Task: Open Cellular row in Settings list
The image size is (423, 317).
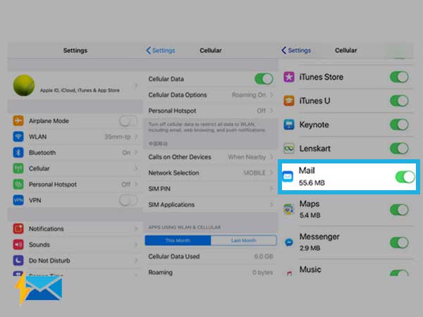Action: pos(75,168)
